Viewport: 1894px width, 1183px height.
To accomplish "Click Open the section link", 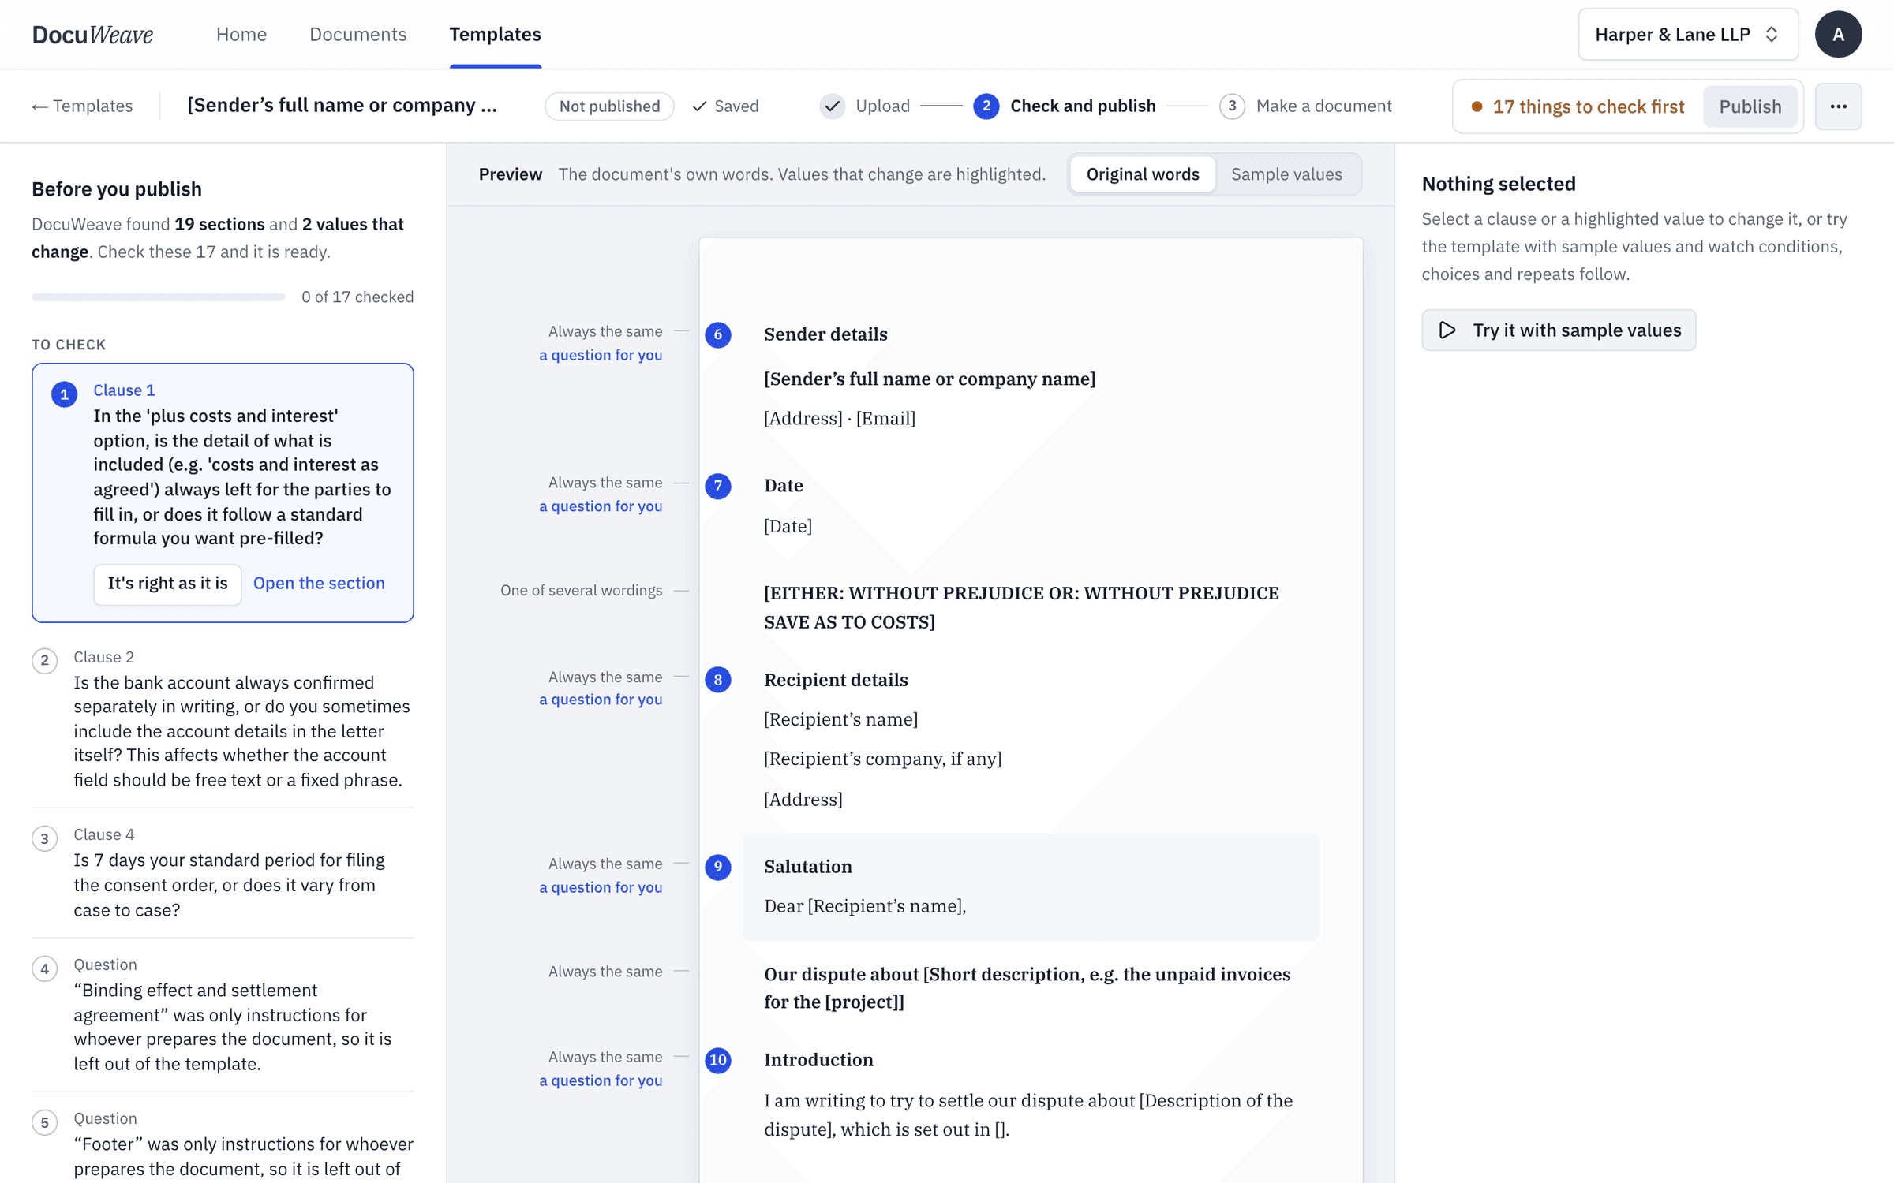I will [x=319, y=584].
